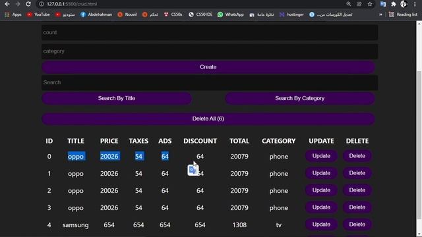Update the product with ID 2
This screenshot has height=237, width=422.
[321, 190]
